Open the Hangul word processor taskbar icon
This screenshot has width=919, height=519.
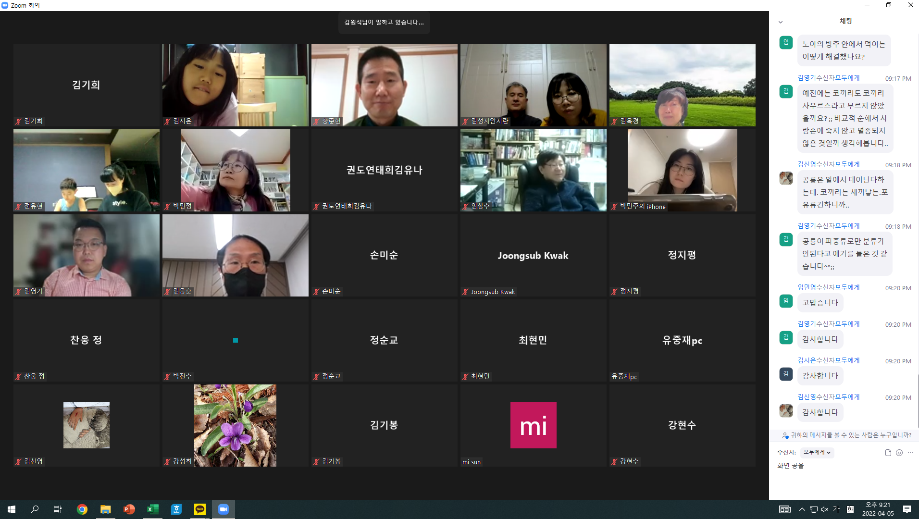tap(176, 509)
